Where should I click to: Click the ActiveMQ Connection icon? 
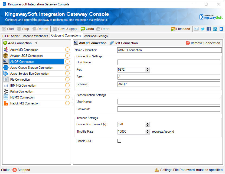point(6,50)
